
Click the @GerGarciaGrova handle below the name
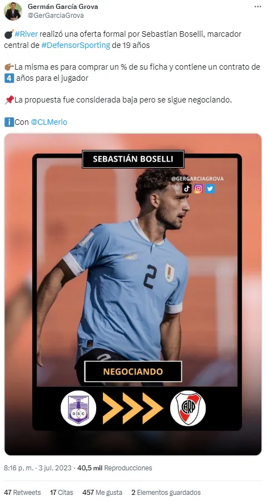pyautogui.click(x=56, y=16)
